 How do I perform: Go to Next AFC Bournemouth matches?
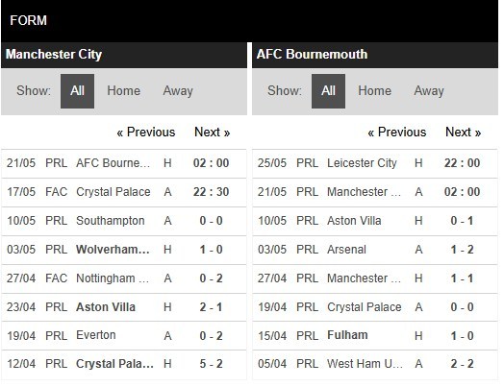click(464, 133)
